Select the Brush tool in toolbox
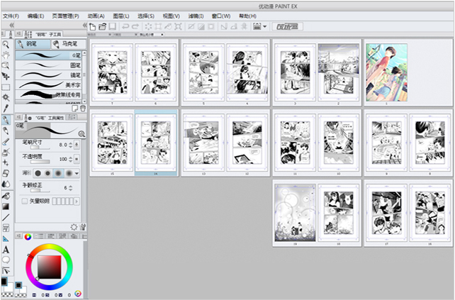This screenshot has width=455, height=300. pos(6,141)
